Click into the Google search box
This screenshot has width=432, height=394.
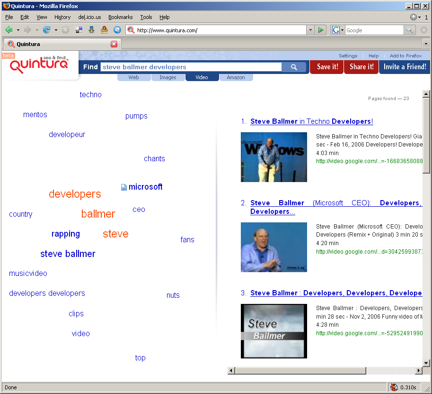click(x=374, y=30)
